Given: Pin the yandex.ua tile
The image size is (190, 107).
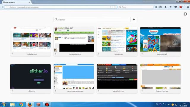Looking at the screenshot, I should [x=99, y=53].
